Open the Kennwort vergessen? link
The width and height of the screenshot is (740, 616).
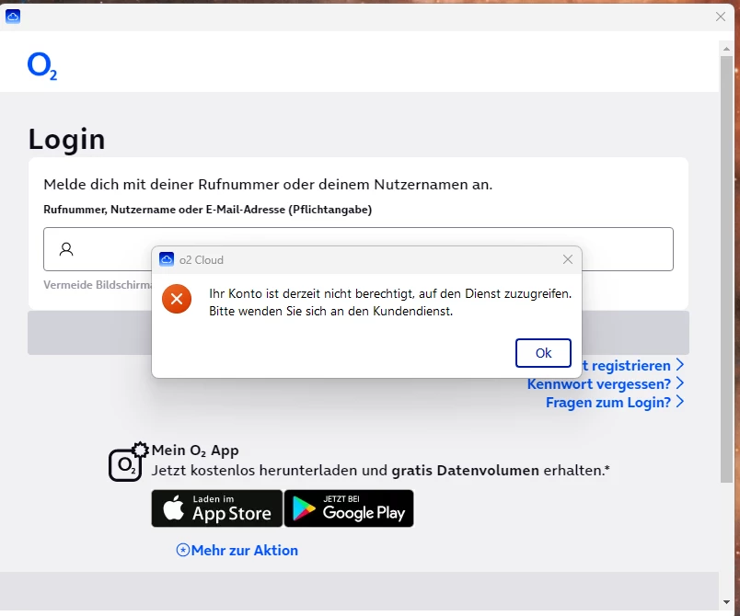[599, 384]
